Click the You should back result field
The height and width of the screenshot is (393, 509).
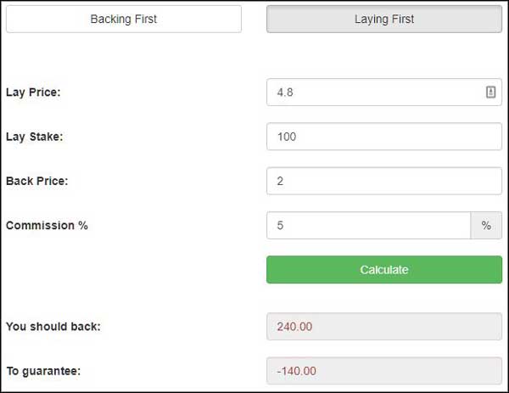pyautogui.click(x=384, y=327)
